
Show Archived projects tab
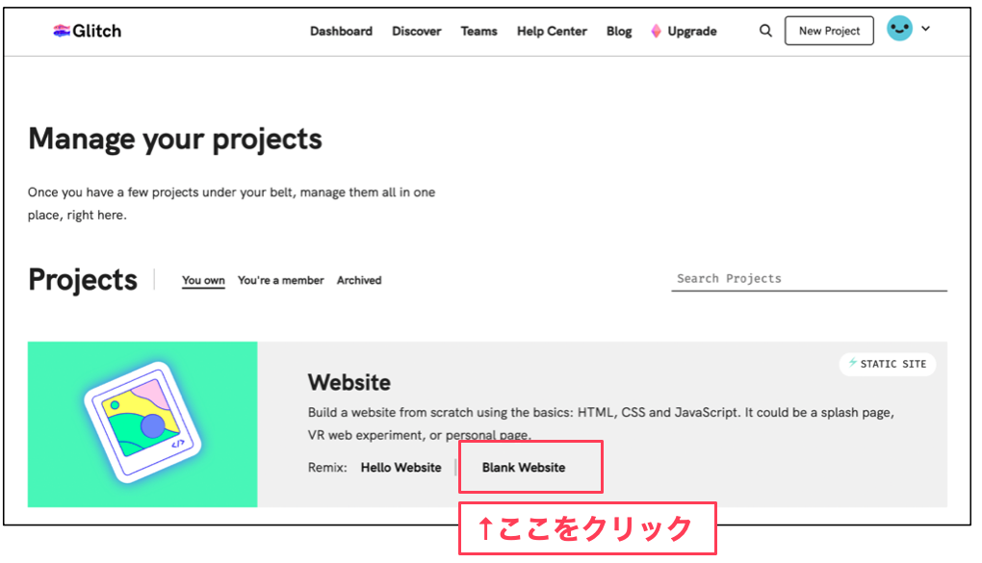359,280
